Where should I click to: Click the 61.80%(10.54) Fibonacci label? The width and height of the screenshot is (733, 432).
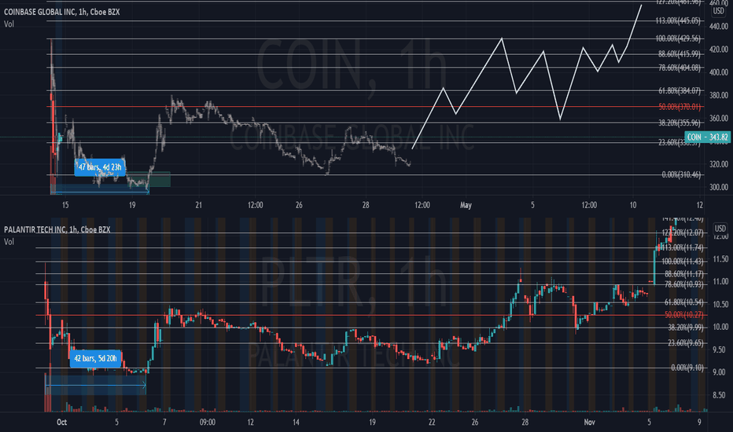pos(684,302)
